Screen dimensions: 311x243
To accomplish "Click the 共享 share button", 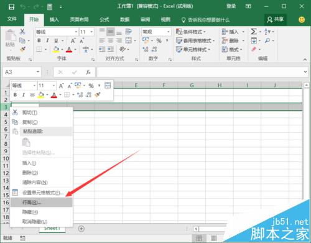I will (x=275, y=19).
